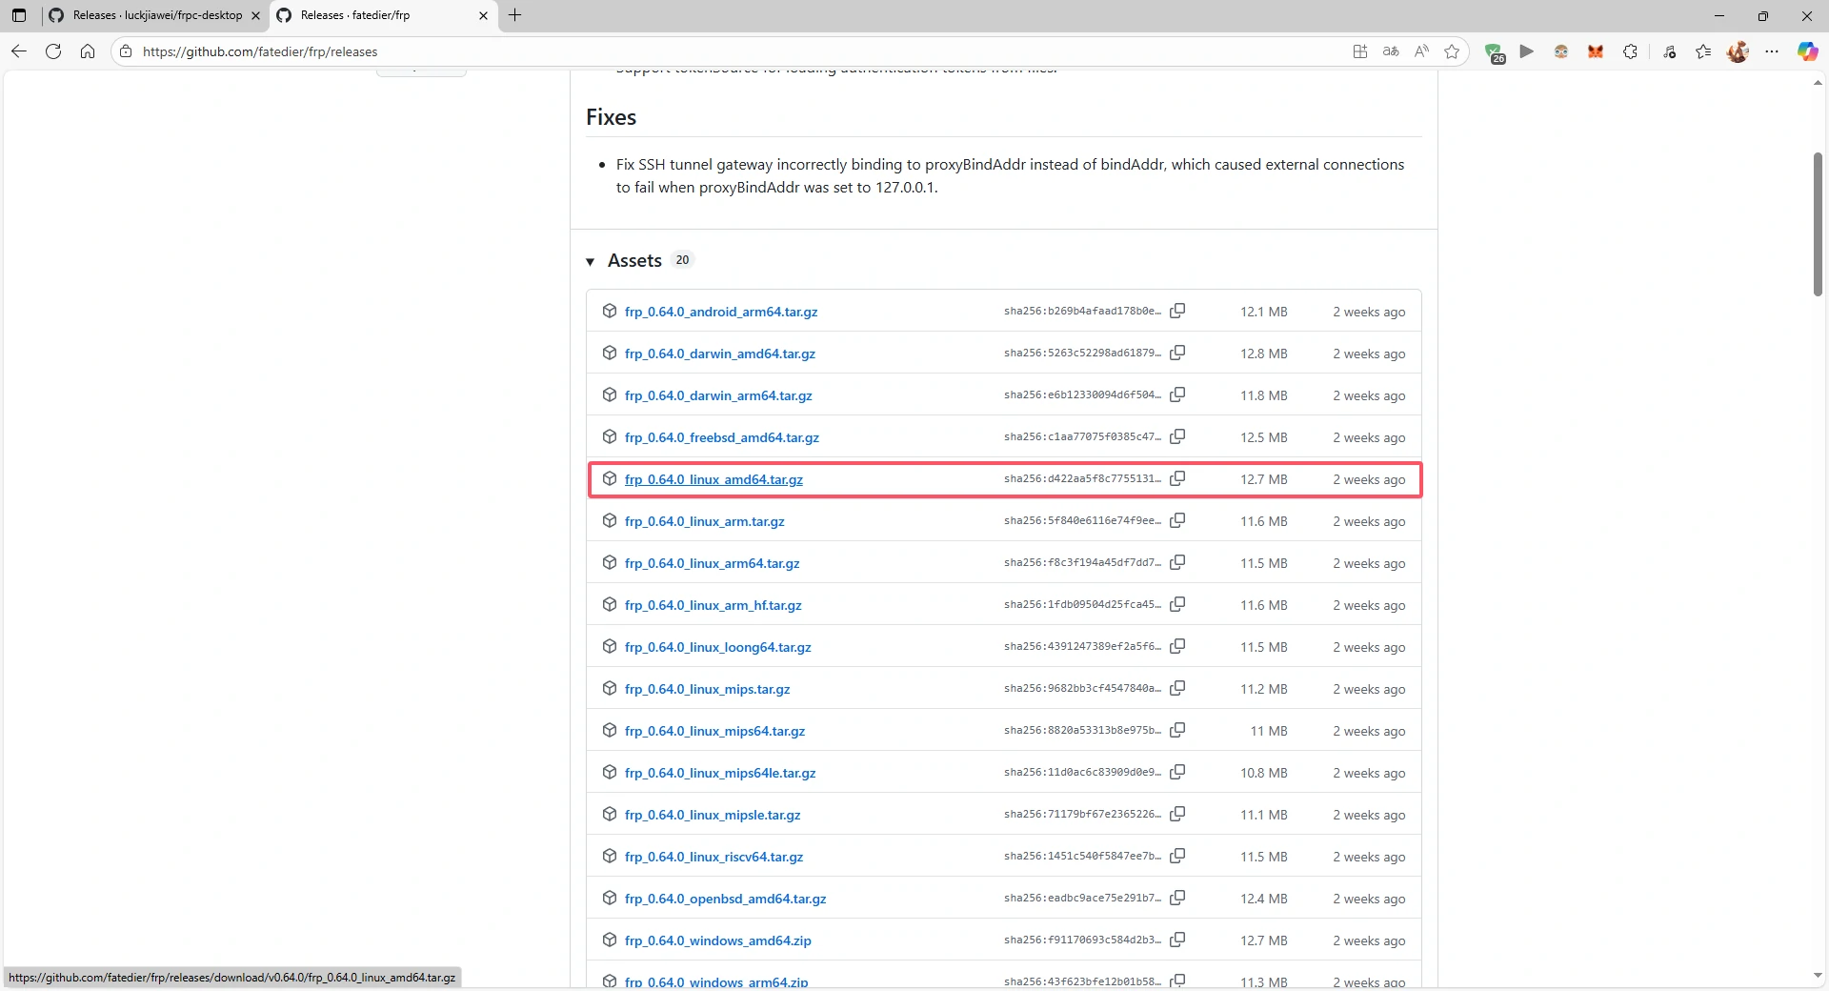Open Settings and more ellipsis menu
Image resolution: width=1829 pixels, height=991 pixels.
(1772, 51)
